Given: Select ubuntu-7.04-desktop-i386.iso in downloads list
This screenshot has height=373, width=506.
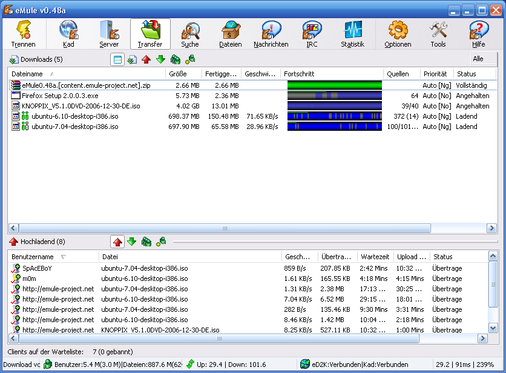Looking at the screenshot, I should point(252,127).
